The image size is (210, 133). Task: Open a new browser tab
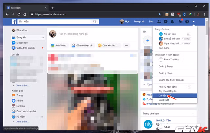[52, 8]
